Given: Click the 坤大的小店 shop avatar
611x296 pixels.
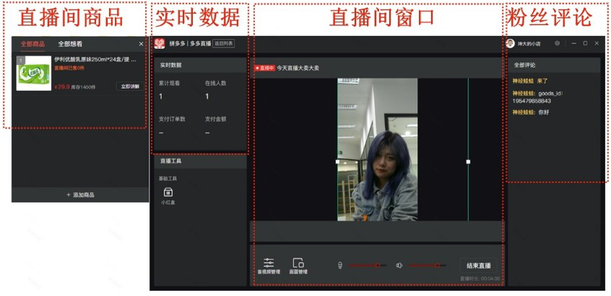Looking at the screenshot, I should coord(510,43).
